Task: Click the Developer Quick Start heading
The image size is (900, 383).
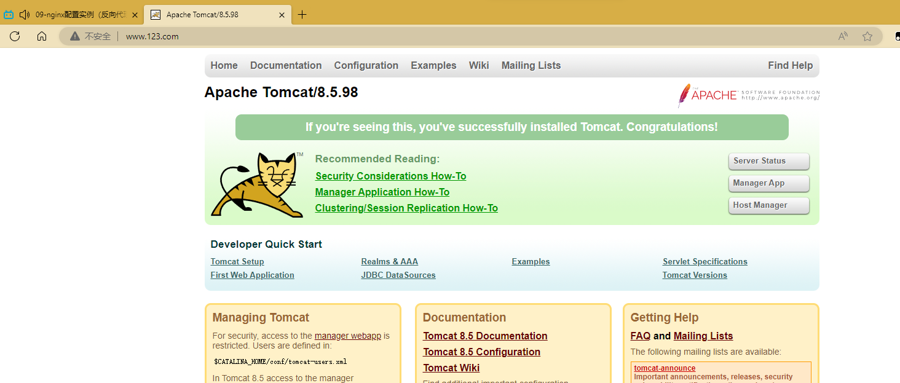Action: 266,244
